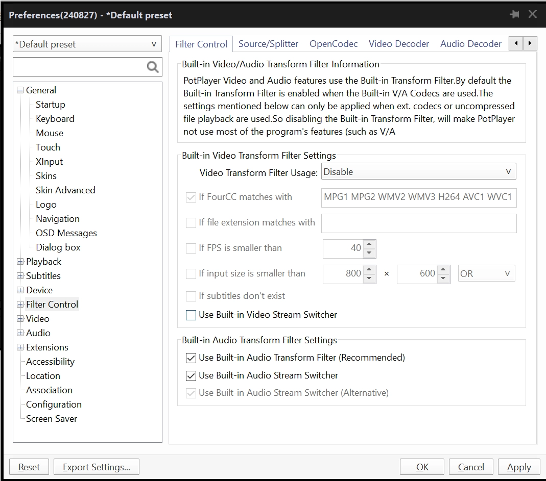Expand the Playback tree node
This screenshot has width=546, height=481.
(20, 262)
